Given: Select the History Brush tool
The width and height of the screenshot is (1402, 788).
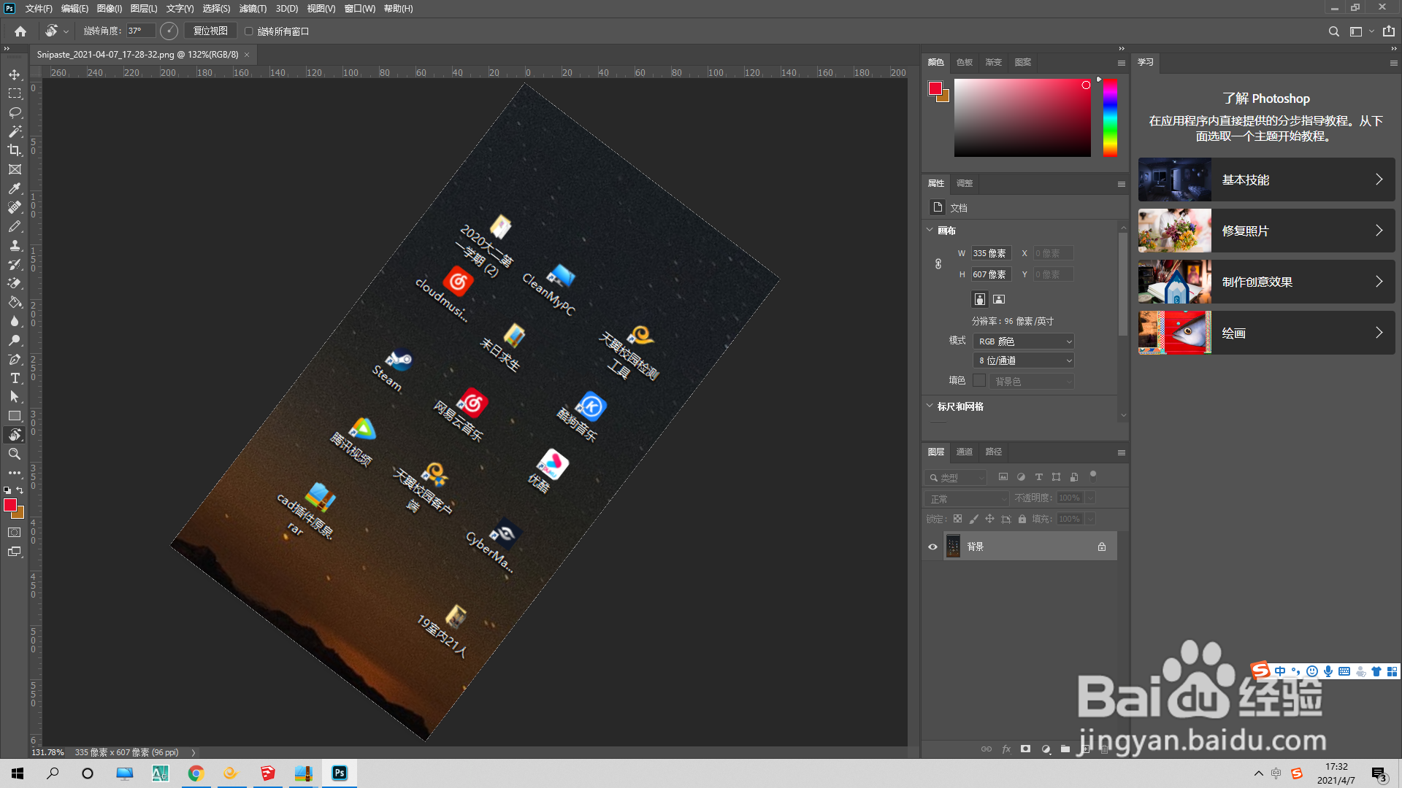Looking at the screenshot, I should (15, 264).
